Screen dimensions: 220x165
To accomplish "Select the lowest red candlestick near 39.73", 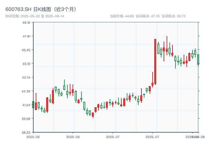I will coord(93,114).
